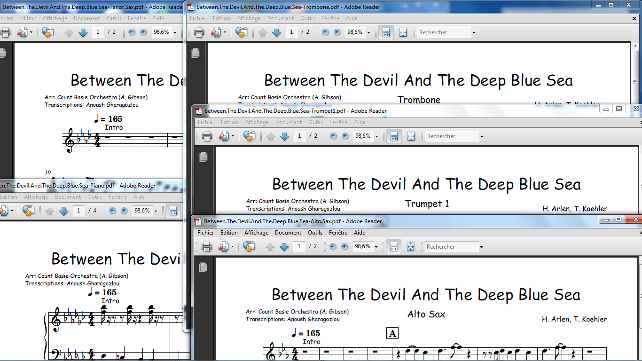Image resolution: width=642 pixels, height=361 pixels.
Task: Zoom in on the Alto Sax window
Action: pyautogui.click(x=344, y=247)
